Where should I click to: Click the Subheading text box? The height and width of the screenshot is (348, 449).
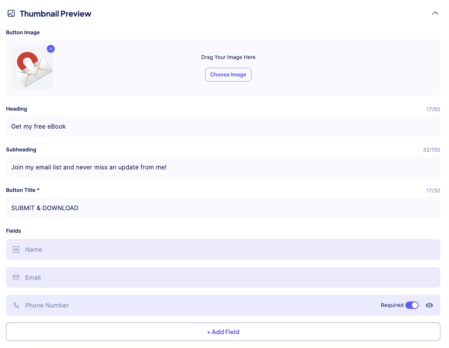[223, 167]
